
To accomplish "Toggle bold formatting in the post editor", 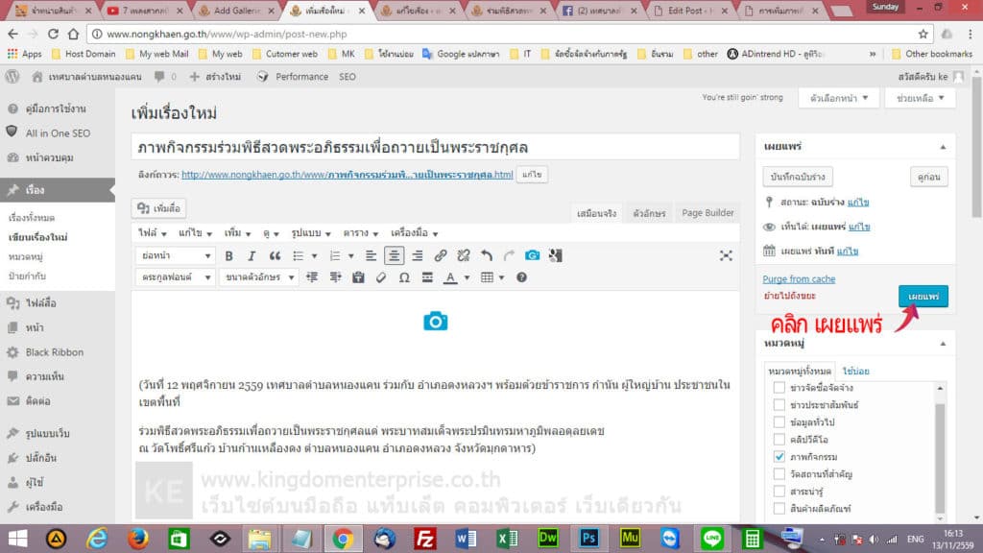I will 229,255.
